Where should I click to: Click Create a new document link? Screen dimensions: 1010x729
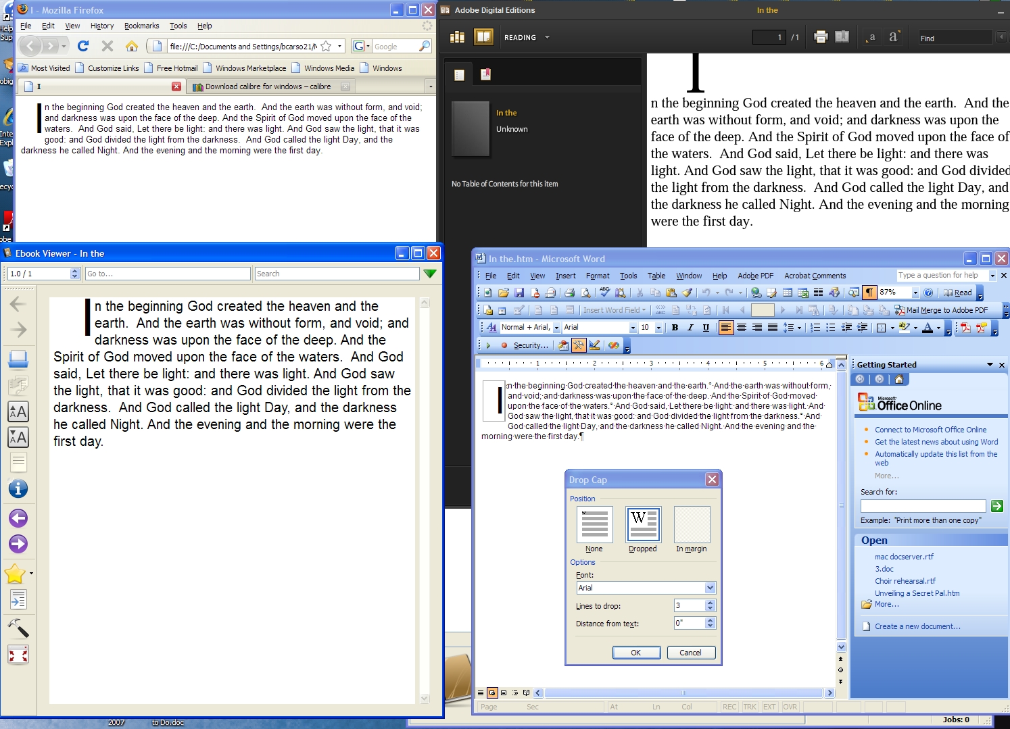coord(917,626)
